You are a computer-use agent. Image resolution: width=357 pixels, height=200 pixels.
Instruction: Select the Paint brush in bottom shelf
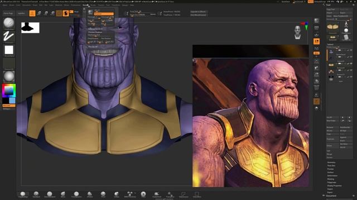point(143,194)
